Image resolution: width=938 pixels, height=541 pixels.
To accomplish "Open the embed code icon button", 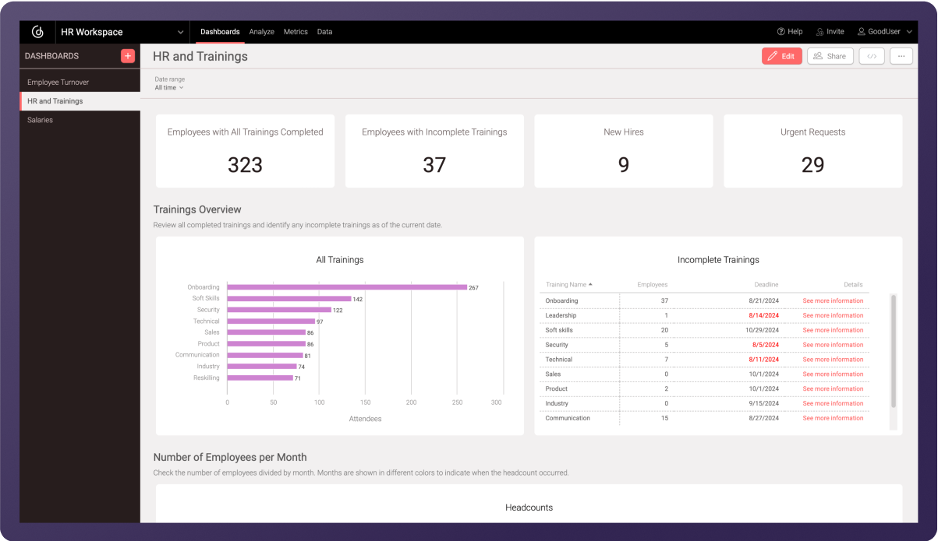I will tap(872, 56).
